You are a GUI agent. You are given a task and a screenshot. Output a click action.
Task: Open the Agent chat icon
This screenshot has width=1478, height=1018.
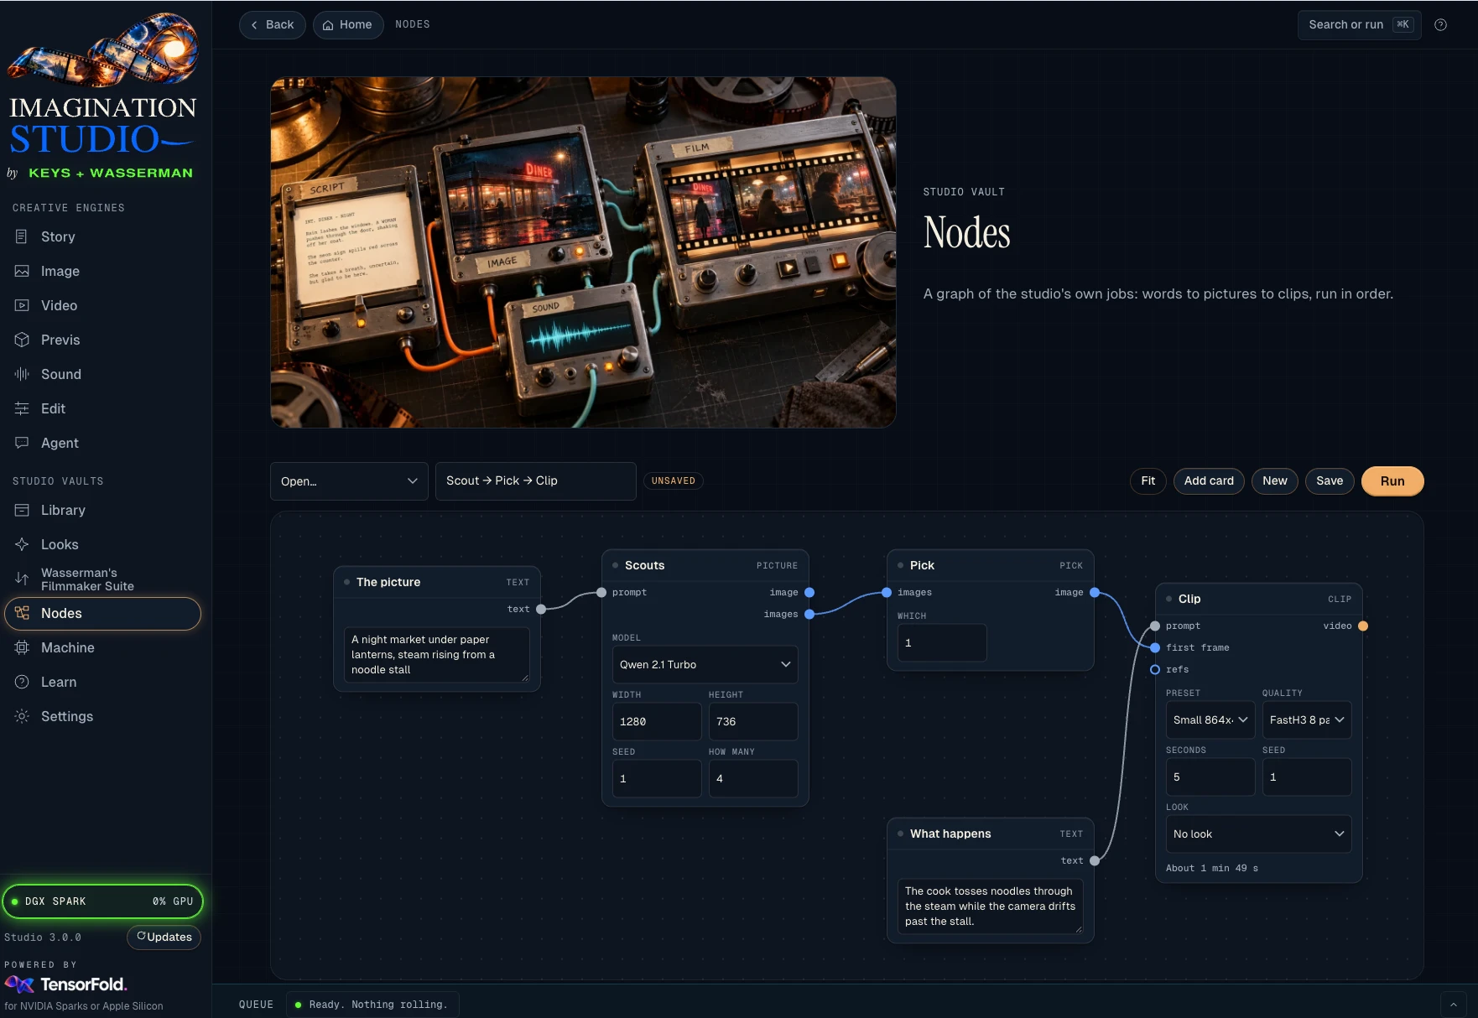[x=22, y=443]
